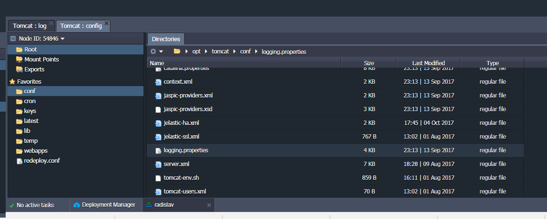Open Mount Points in the sidebar
Viewport: 547px width, 219px height.
[x=42, y=59]
